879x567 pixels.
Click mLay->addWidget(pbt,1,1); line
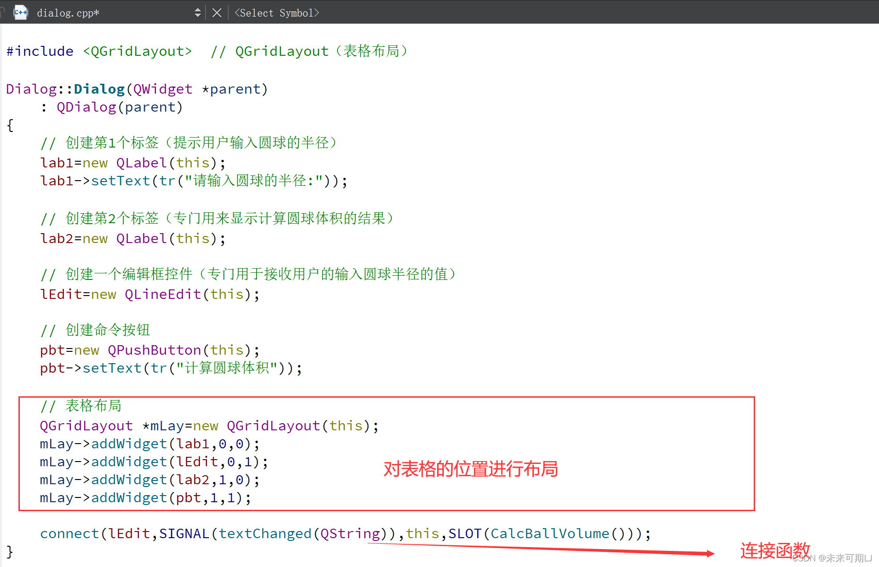[146, 497]
